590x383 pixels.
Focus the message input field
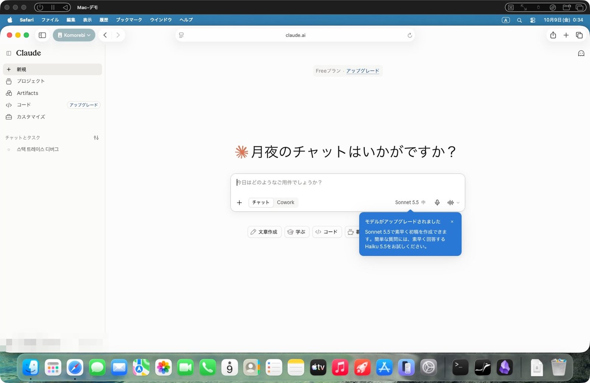[347, 183]
